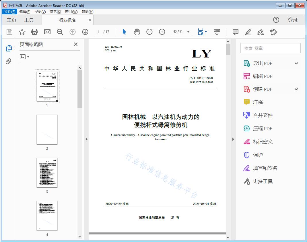
Task: Expand the 创建 PDF options chevron
Action: (296, 89)
